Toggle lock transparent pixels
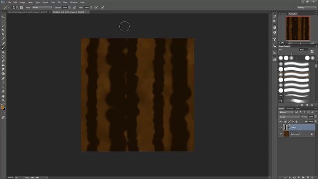318x179 pixels. (285, 121)
